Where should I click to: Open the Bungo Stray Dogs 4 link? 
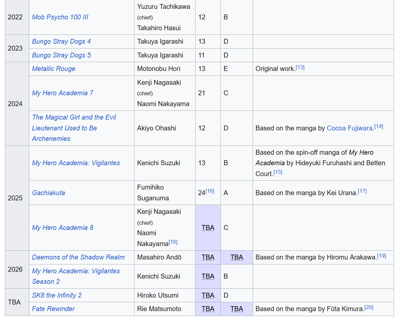point(61,41)
